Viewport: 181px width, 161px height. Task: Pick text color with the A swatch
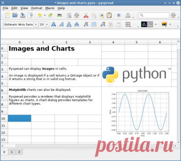pos(144,24)
